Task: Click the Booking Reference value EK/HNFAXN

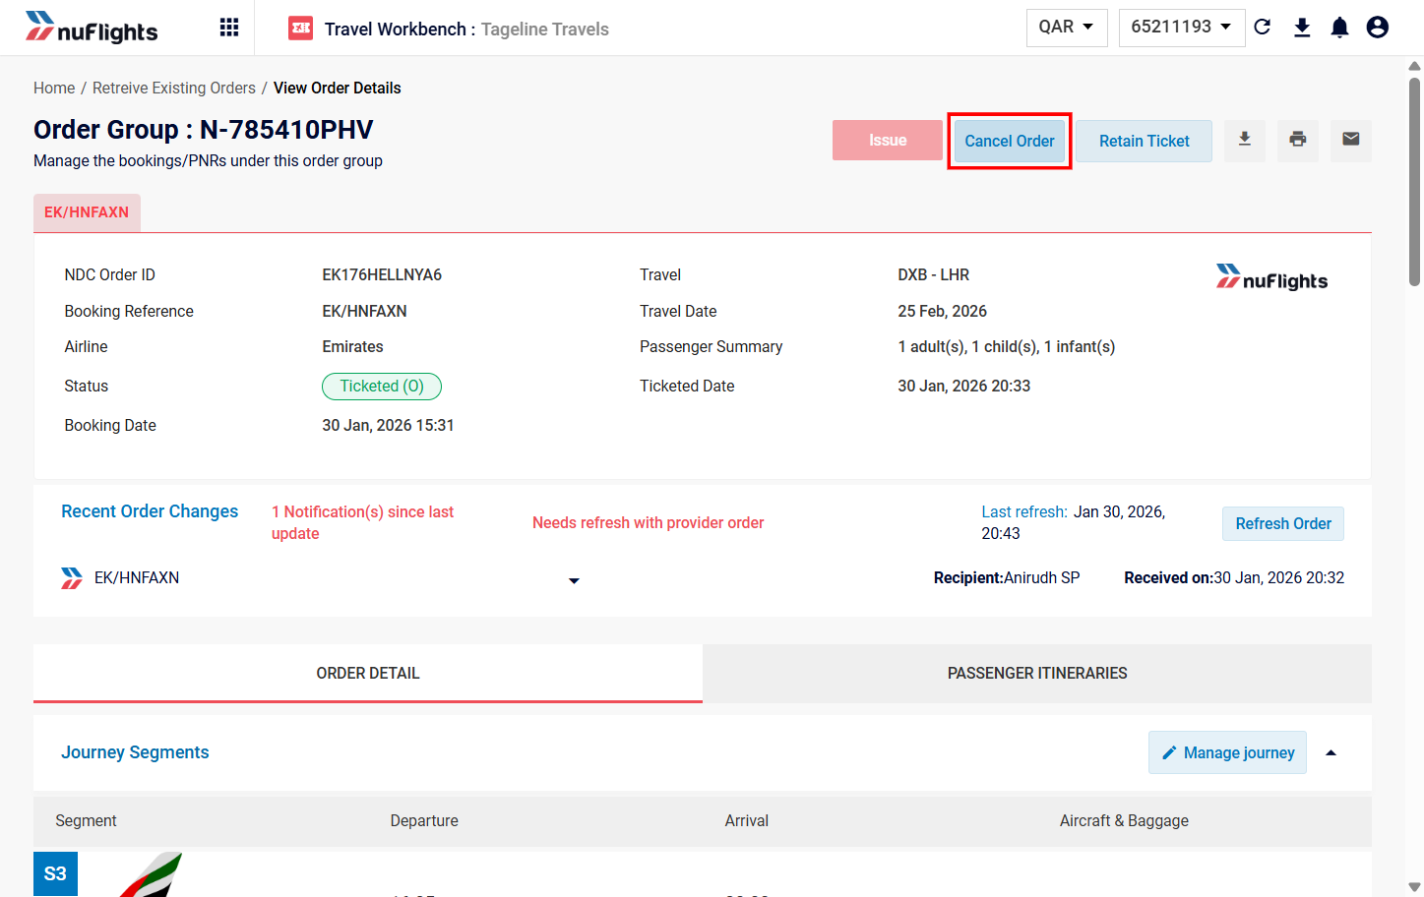Action: pyautogui.click(x=364, y=312)
